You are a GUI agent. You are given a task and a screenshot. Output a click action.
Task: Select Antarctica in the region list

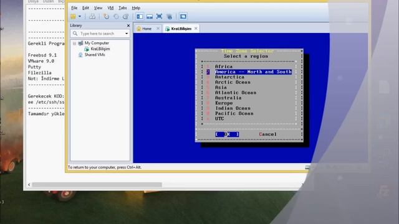pyautogui.click(x=229, y=77)
